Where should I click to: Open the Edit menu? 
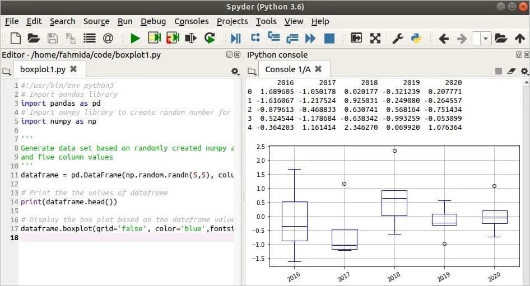pyautogui.click(x=34, y=21)
